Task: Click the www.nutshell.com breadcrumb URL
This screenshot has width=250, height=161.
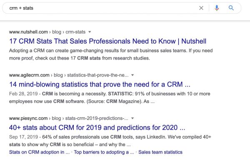Action: point(28,32)
